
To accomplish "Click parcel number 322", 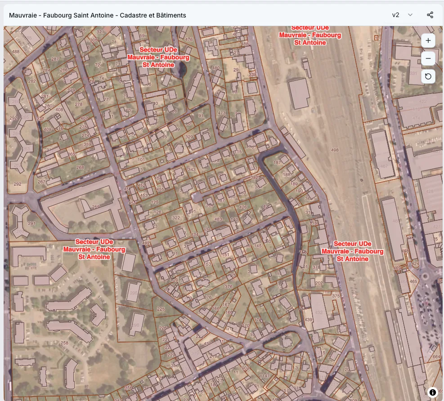I will click(176, 218).
